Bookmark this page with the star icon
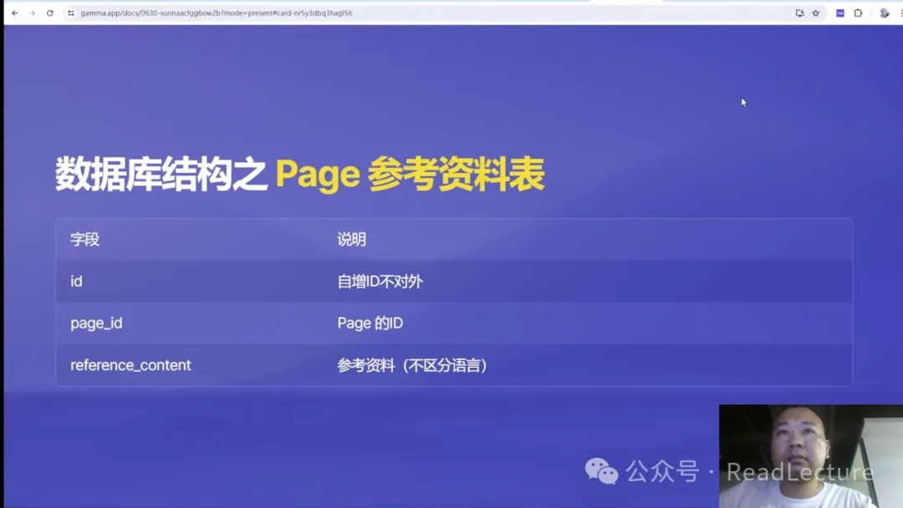 tap(816, 13)
